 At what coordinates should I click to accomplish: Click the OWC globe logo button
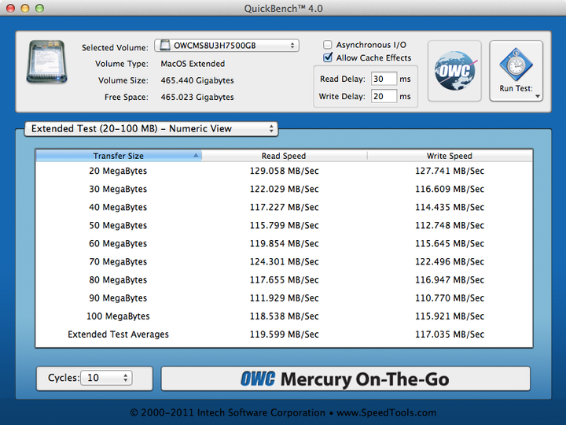(454, 72)
